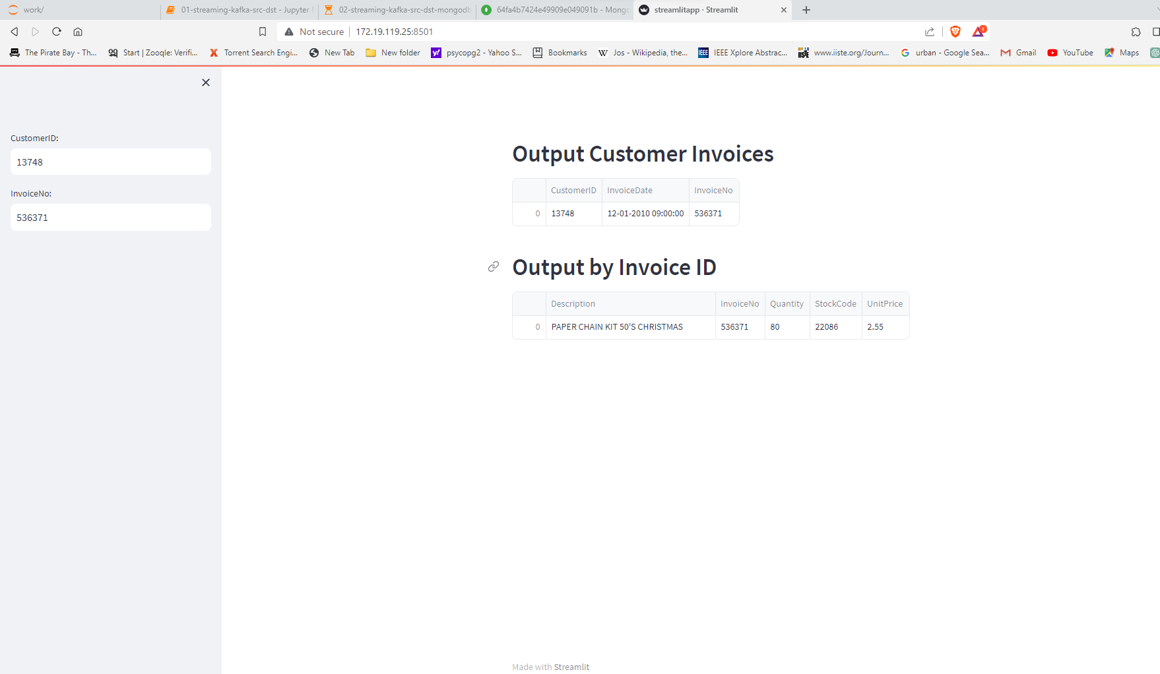The width and height of the screenshot is (1160, 674).
Task: Navigate back in browser history
Action: pos(14,31)
